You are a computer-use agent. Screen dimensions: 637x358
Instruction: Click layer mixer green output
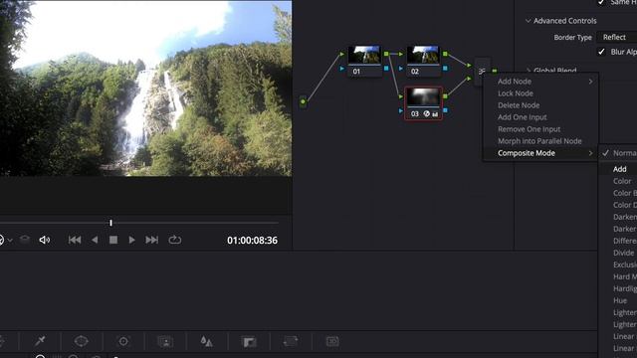pyautogui.click(x=495, y=71)
